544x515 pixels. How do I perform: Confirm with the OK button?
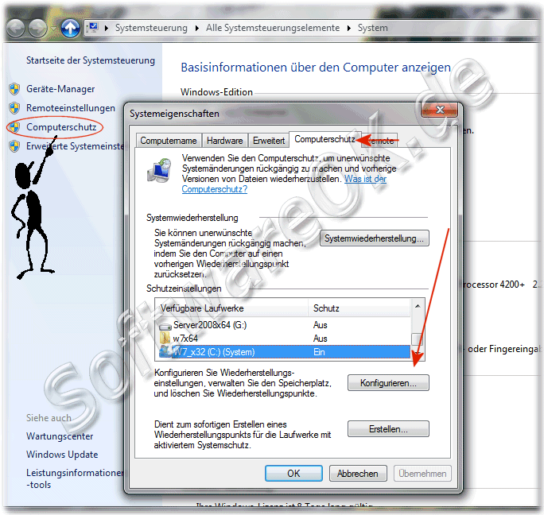pos(293,474)
